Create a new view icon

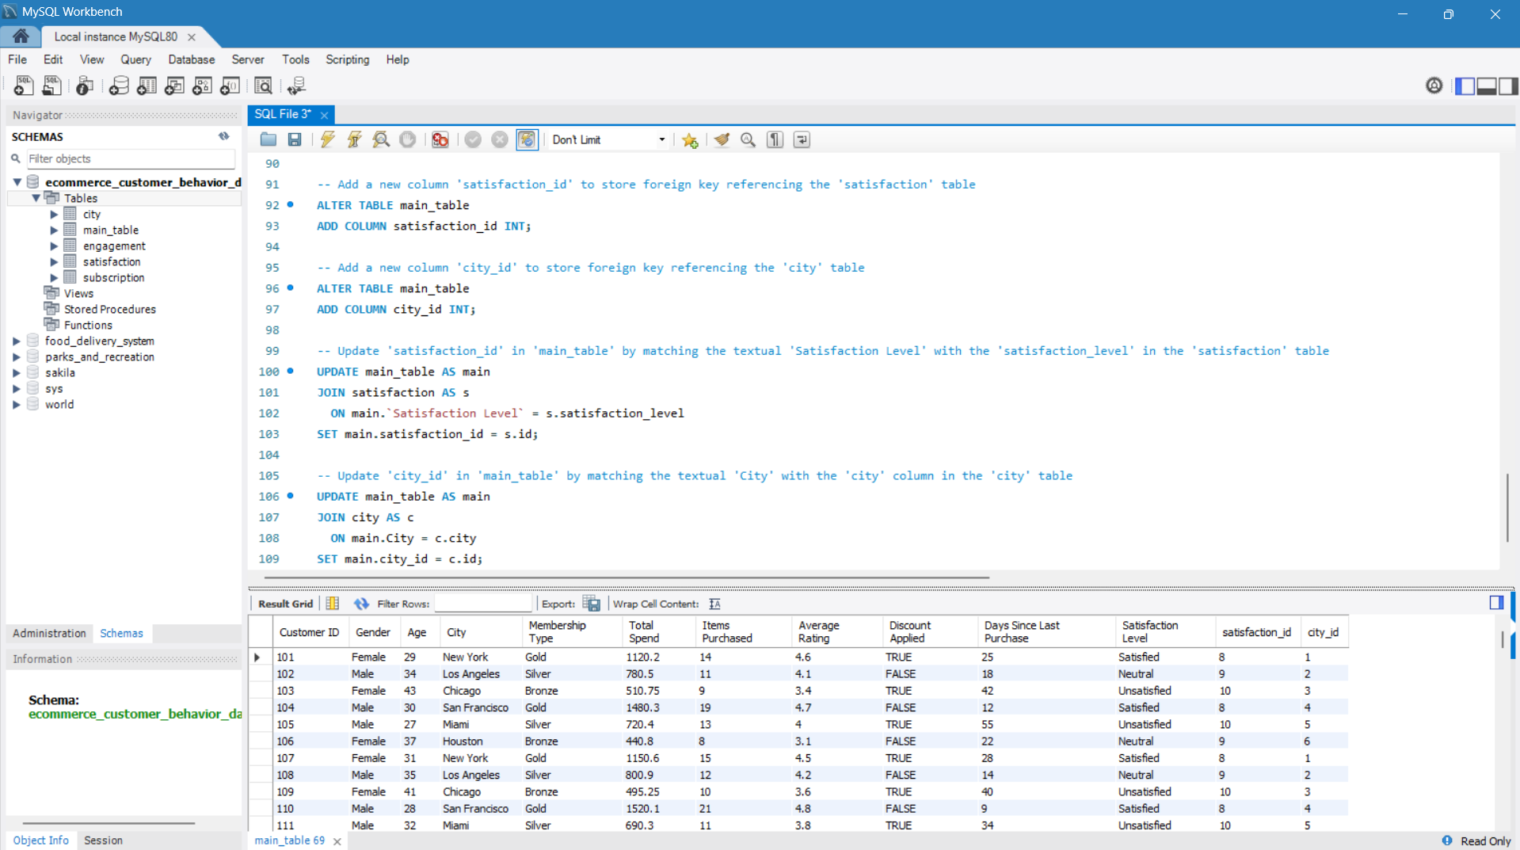tap(174, 86)
